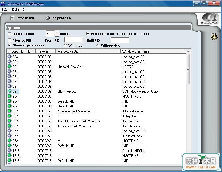Viewport: 222px width, 172px height.
Task: Click the 00000718 hex value of ConsoleIMEClass row
Action: point(44,151)
